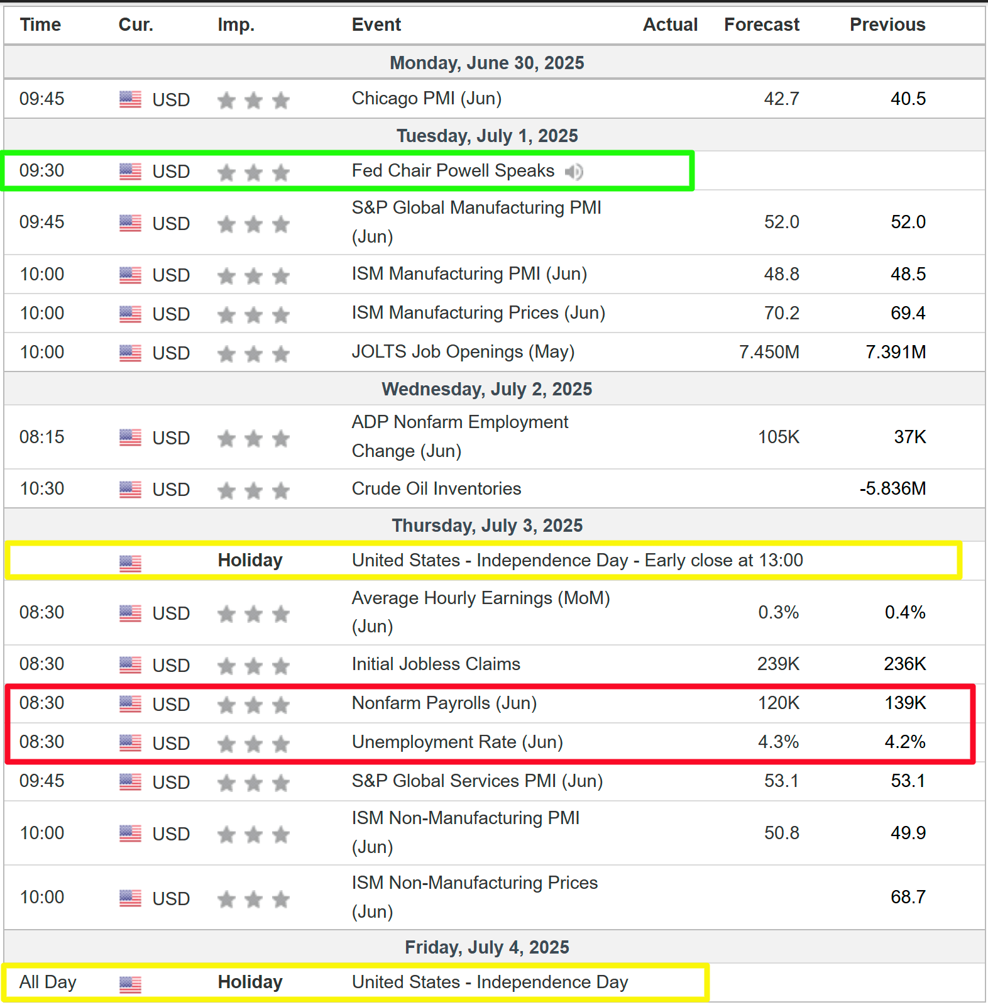The image size is (988, 1007).
Task: Click the 08:15 time in the ADP row
Action: point(41,437)
